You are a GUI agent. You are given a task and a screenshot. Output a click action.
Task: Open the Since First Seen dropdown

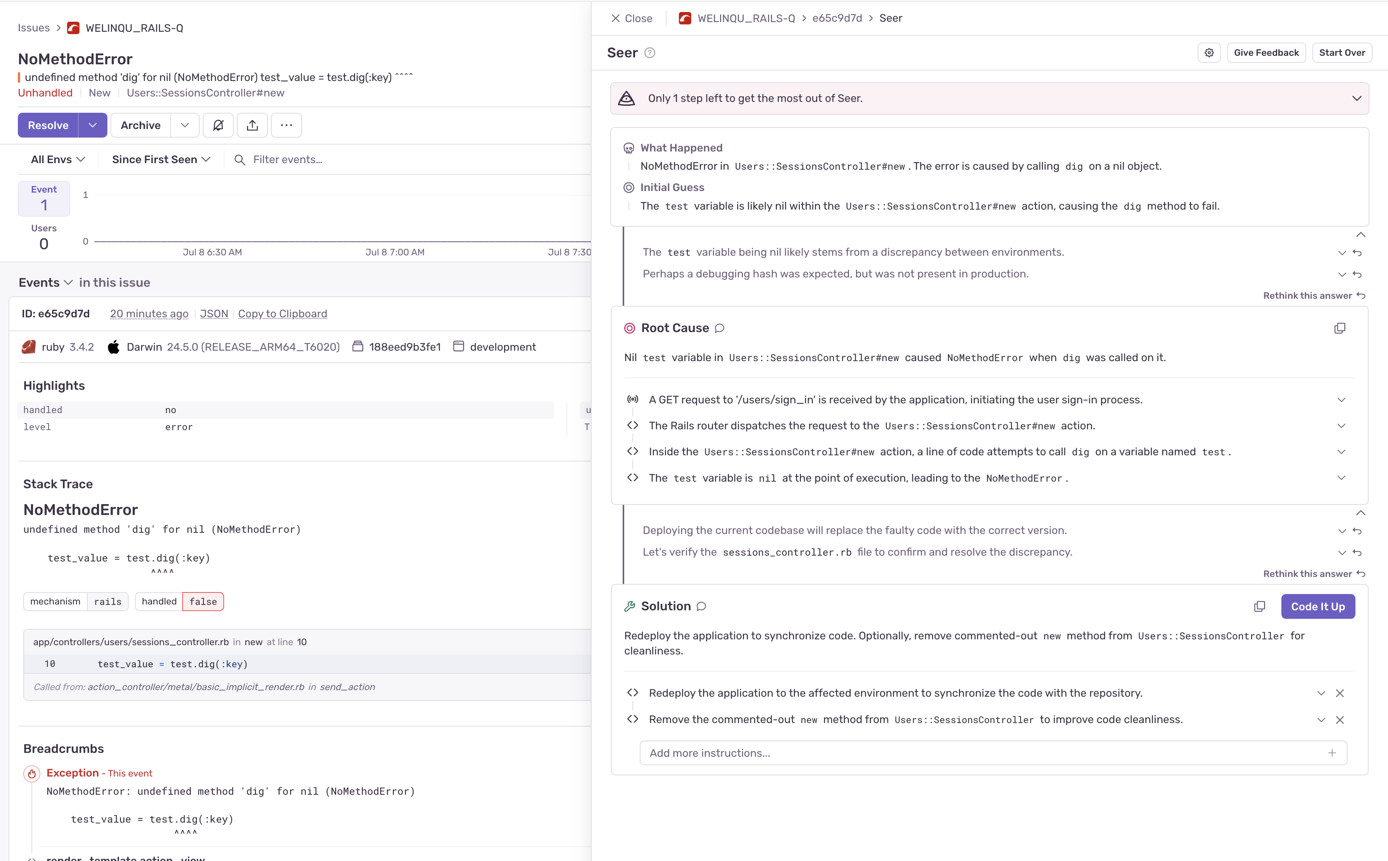tap(161, 159)
